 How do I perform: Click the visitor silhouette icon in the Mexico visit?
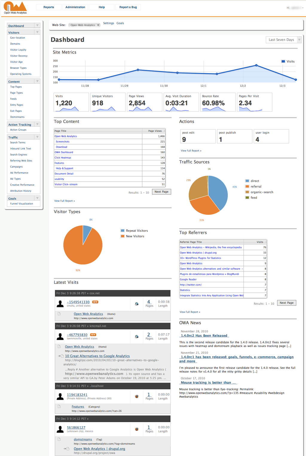(60, 428)
